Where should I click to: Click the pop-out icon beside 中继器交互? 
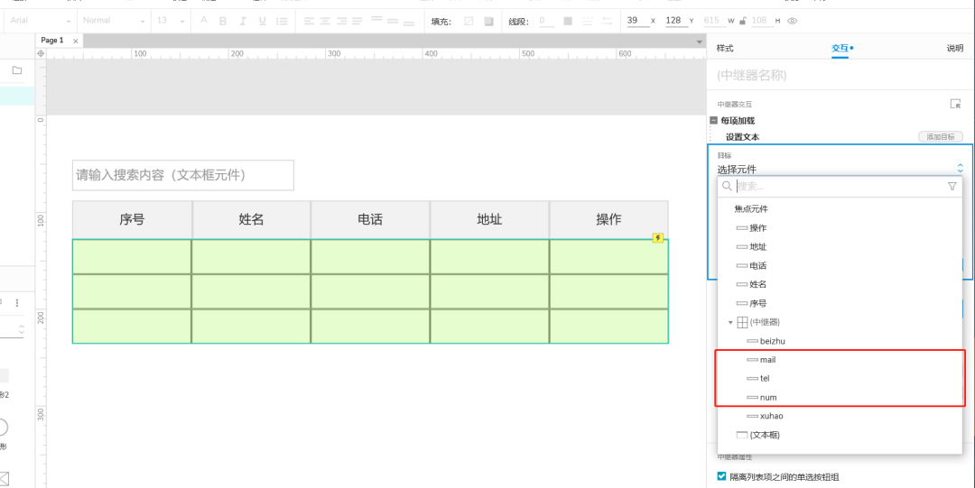(x=956, y=104)
